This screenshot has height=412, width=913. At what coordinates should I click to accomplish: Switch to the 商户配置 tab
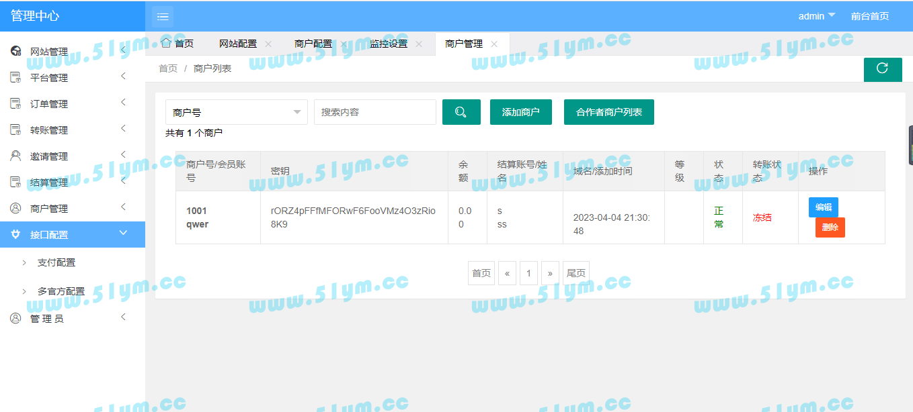point(313,44)
